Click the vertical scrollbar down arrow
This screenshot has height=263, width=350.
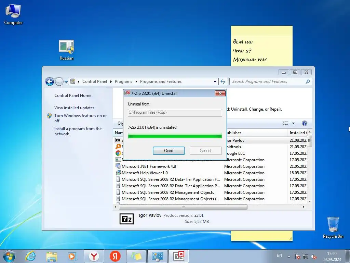[310, 201]
